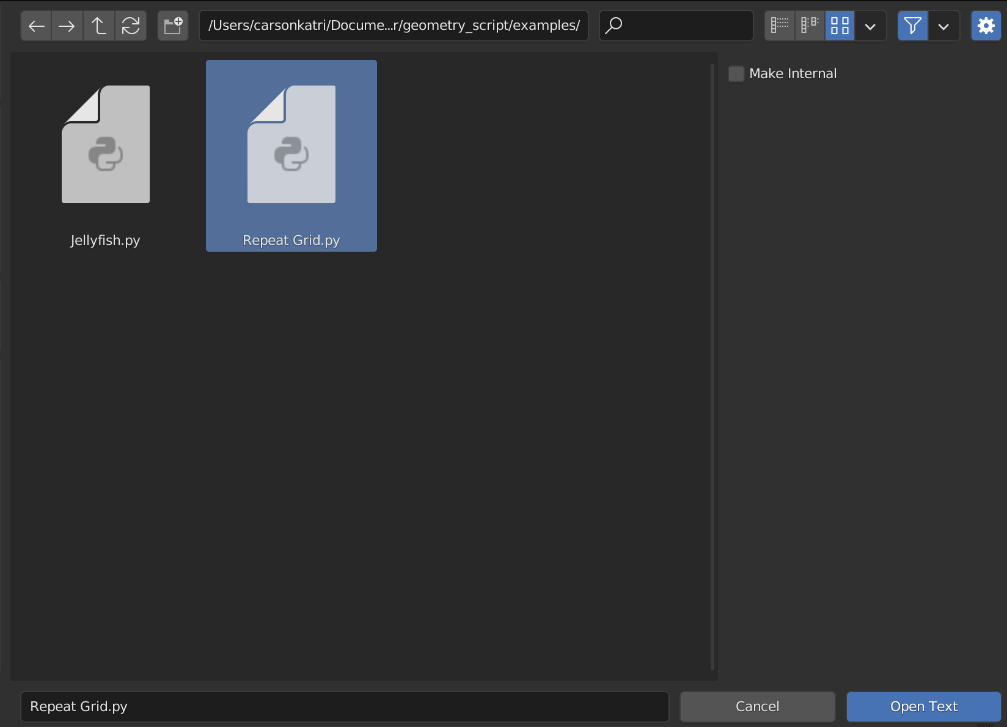Image resolution: width=1007 pixels, height=727 pixels.
Task: Create a new directory
Action: point(173,26)
